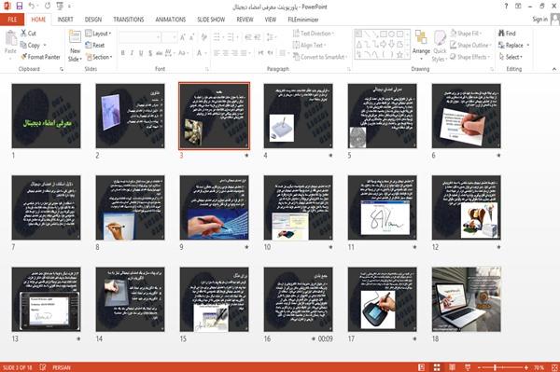This screenshot has height=372, width=560.
Task: Toggle text Shadow formatting
Action: click(x=150, y=53)
